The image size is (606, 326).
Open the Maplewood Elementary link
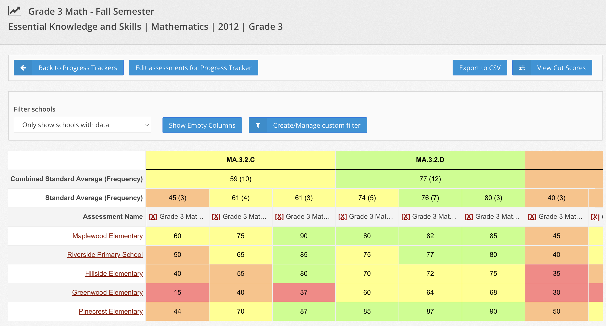tap(108, 236)
